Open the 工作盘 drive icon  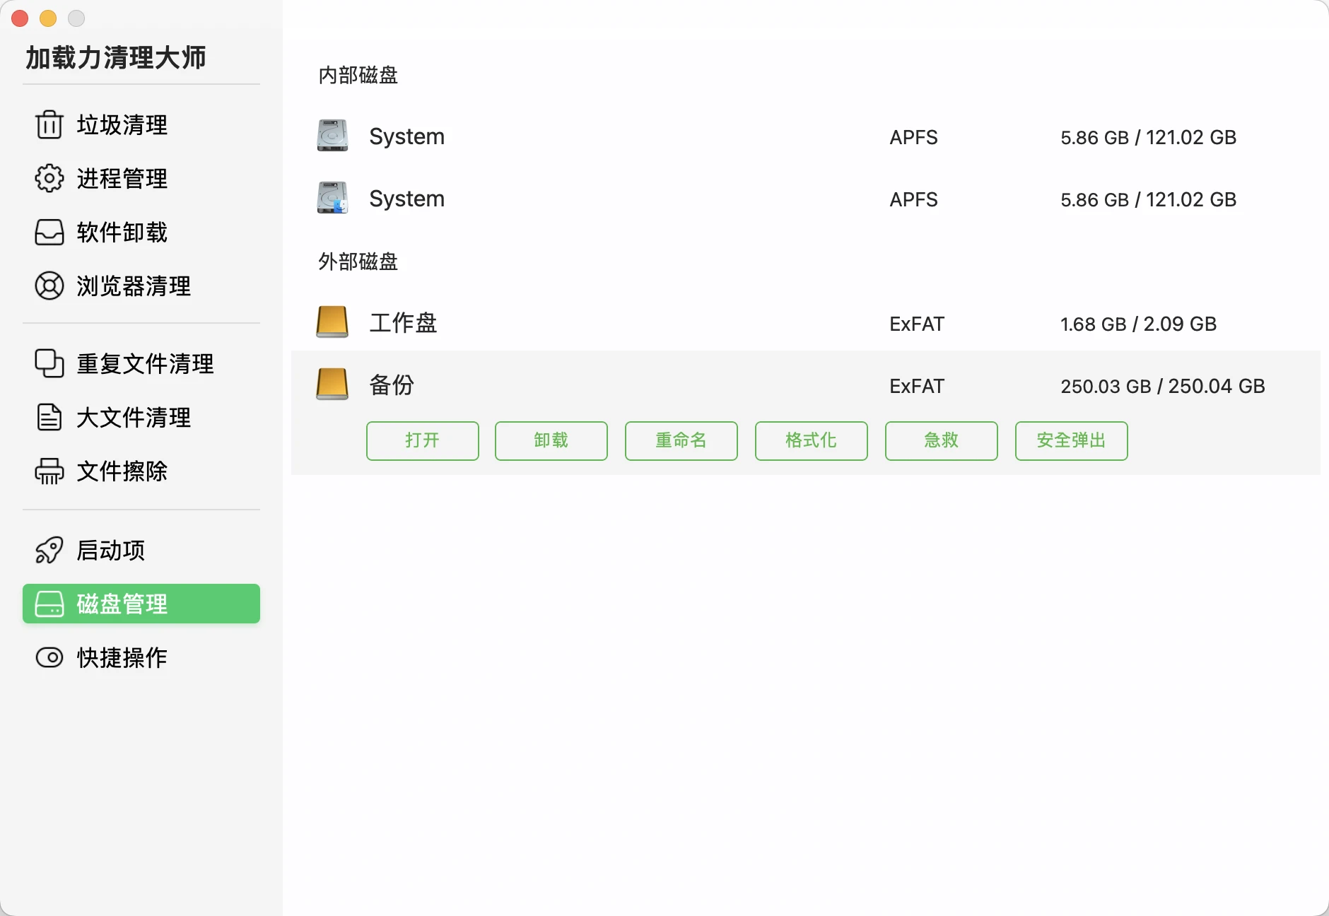pyautogui.click(x=333, y=323)
